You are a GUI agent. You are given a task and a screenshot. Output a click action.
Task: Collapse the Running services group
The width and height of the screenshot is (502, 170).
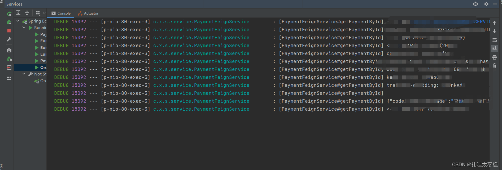point(24,28)
